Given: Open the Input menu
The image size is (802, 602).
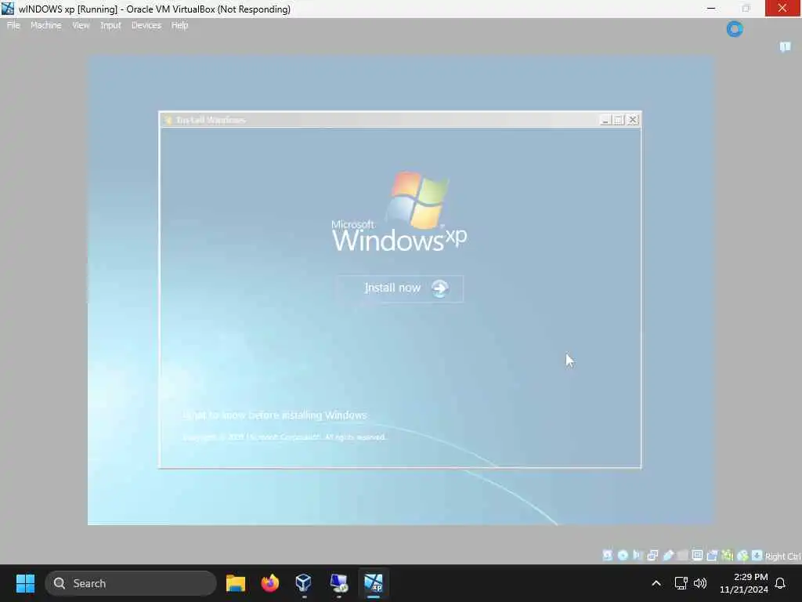Looking at the screenshot, I should click(110, 25).
